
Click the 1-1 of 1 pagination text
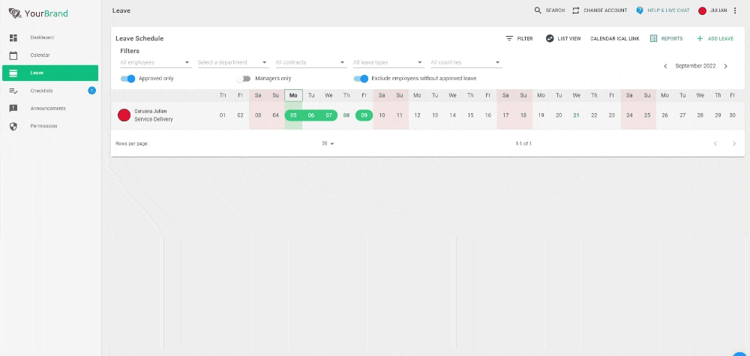point(523,144)
